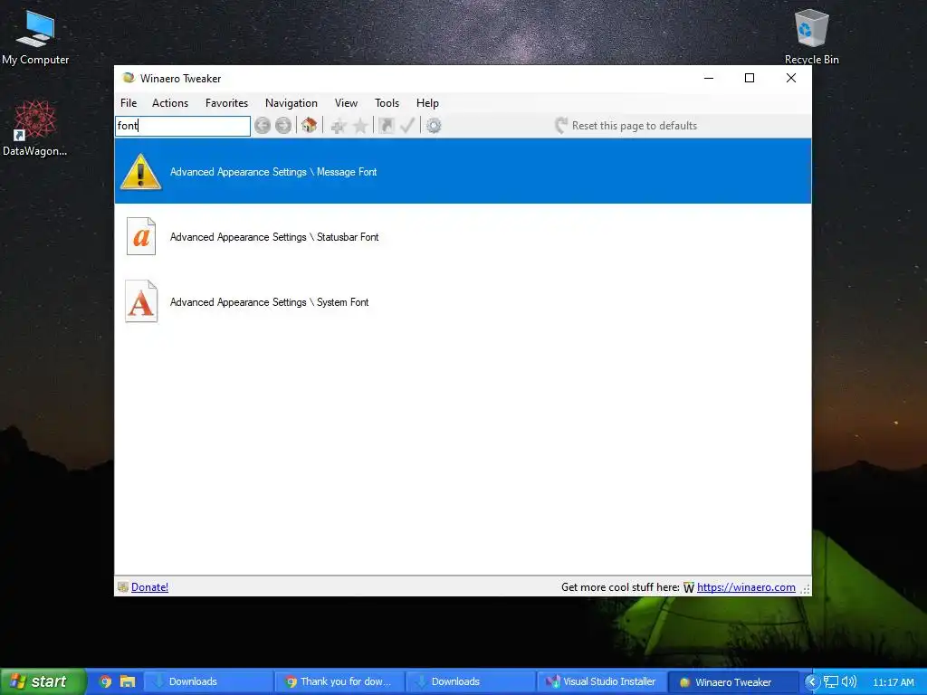This screenshot has width=927, height=695.
Task: Click Add to favorites plus-star icon
Action: tap(339, 125)
